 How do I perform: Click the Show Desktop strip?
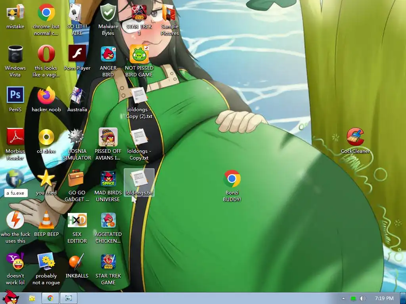(x=403, y=298)
